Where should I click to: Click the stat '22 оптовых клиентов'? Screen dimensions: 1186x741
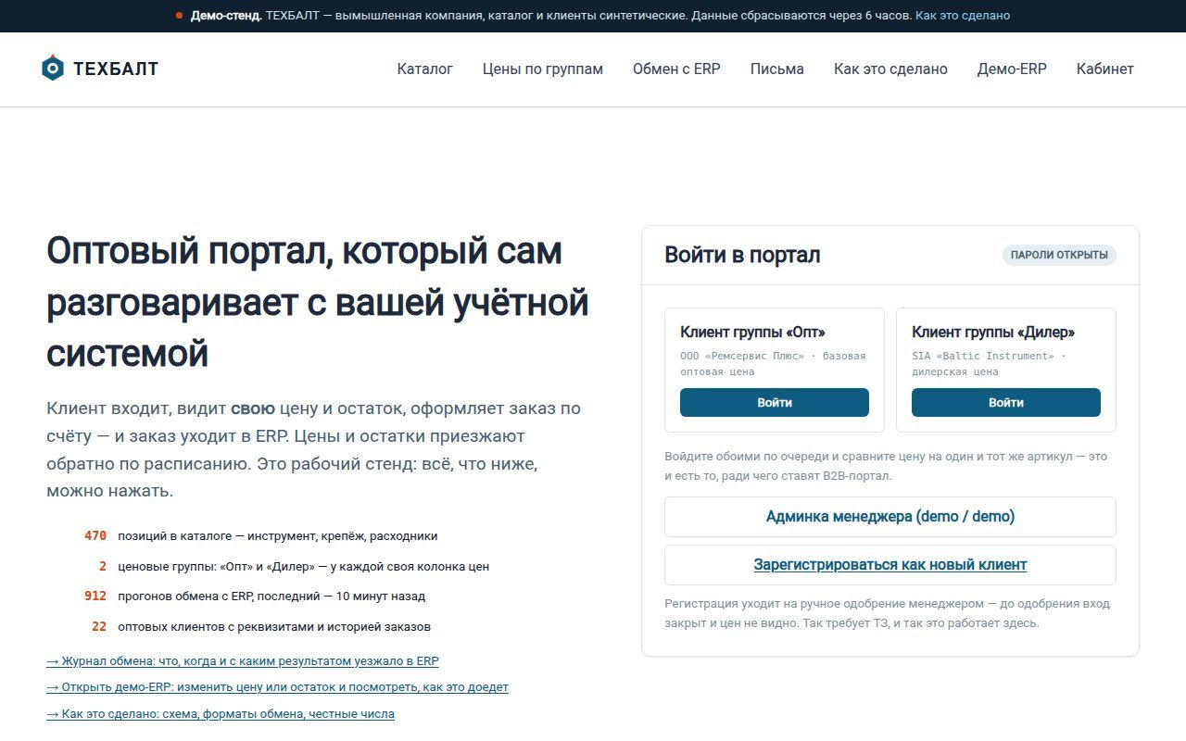(260, 626)
